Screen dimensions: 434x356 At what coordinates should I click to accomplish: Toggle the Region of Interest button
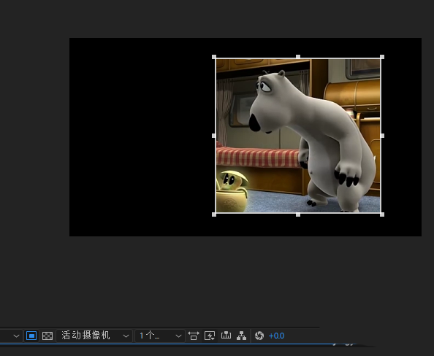pyautogui.click(x=31, y=336)
